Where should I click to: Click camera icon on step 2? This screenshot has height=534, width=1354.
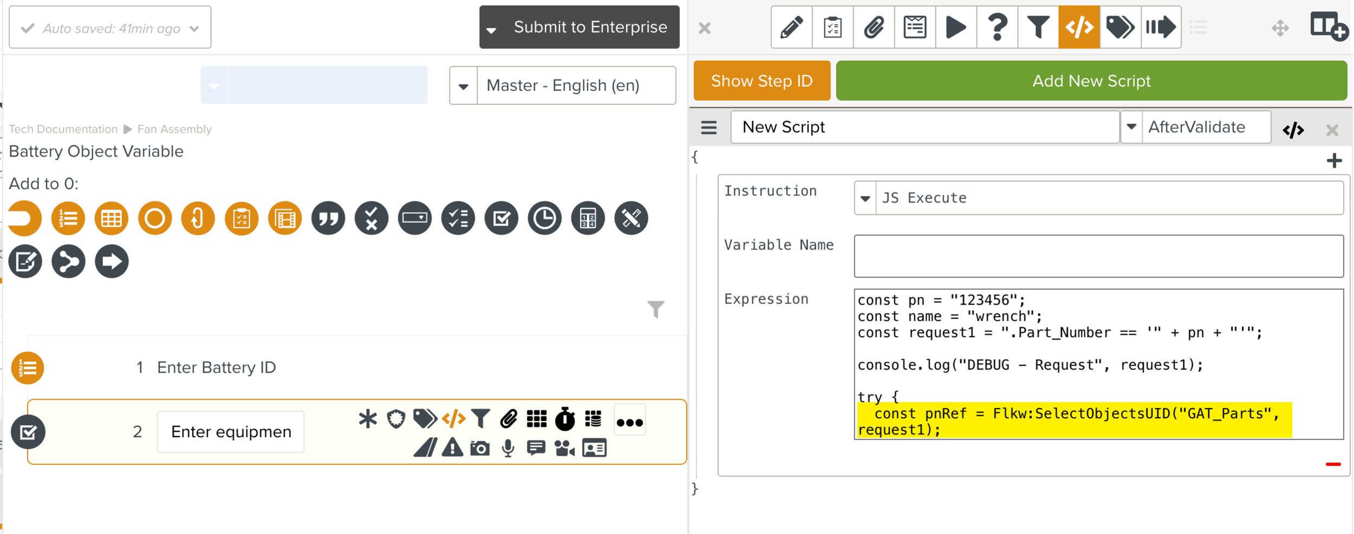click(480, 448)
